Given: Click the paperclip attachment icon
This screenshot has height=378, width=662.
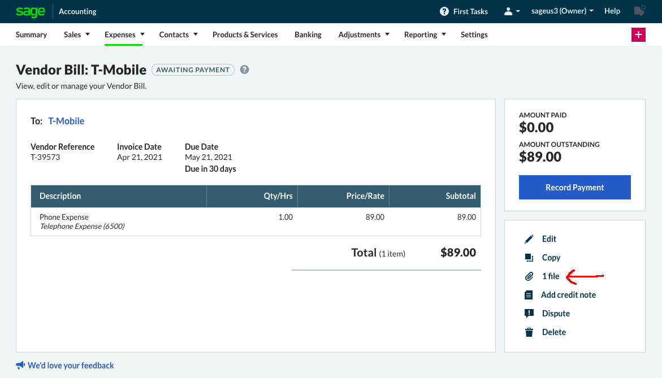Looking at the screenshot, I should (x=529, y=276).
